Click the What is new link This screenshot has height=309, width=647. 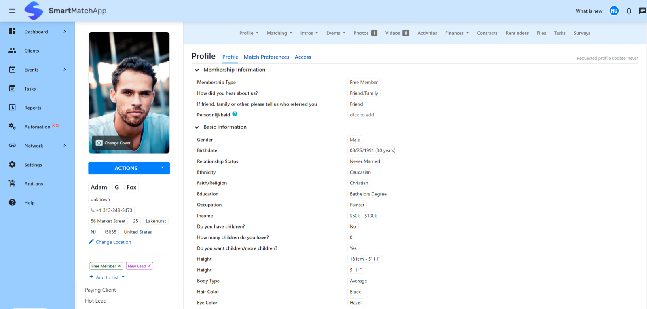point(589,11)
